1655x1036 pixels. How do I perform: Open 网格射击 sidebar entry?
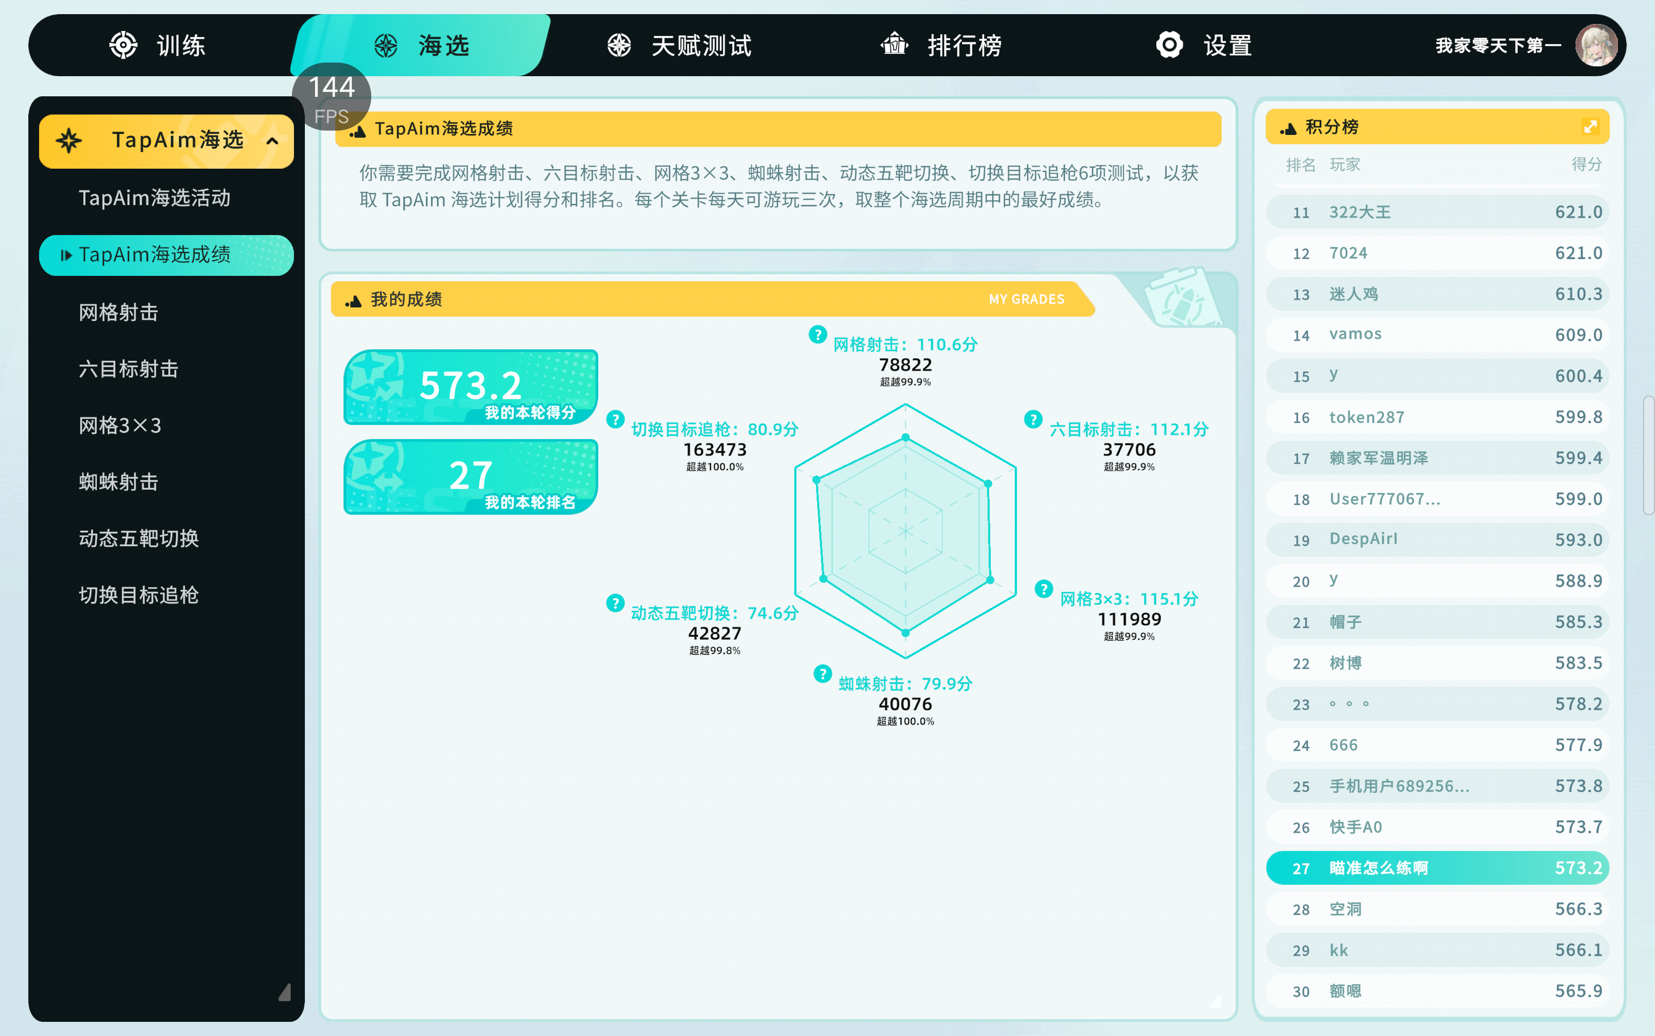[x=119, y=312]
